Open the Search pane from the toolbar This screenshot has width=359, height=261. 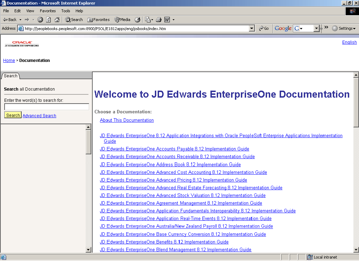(74, 20)
